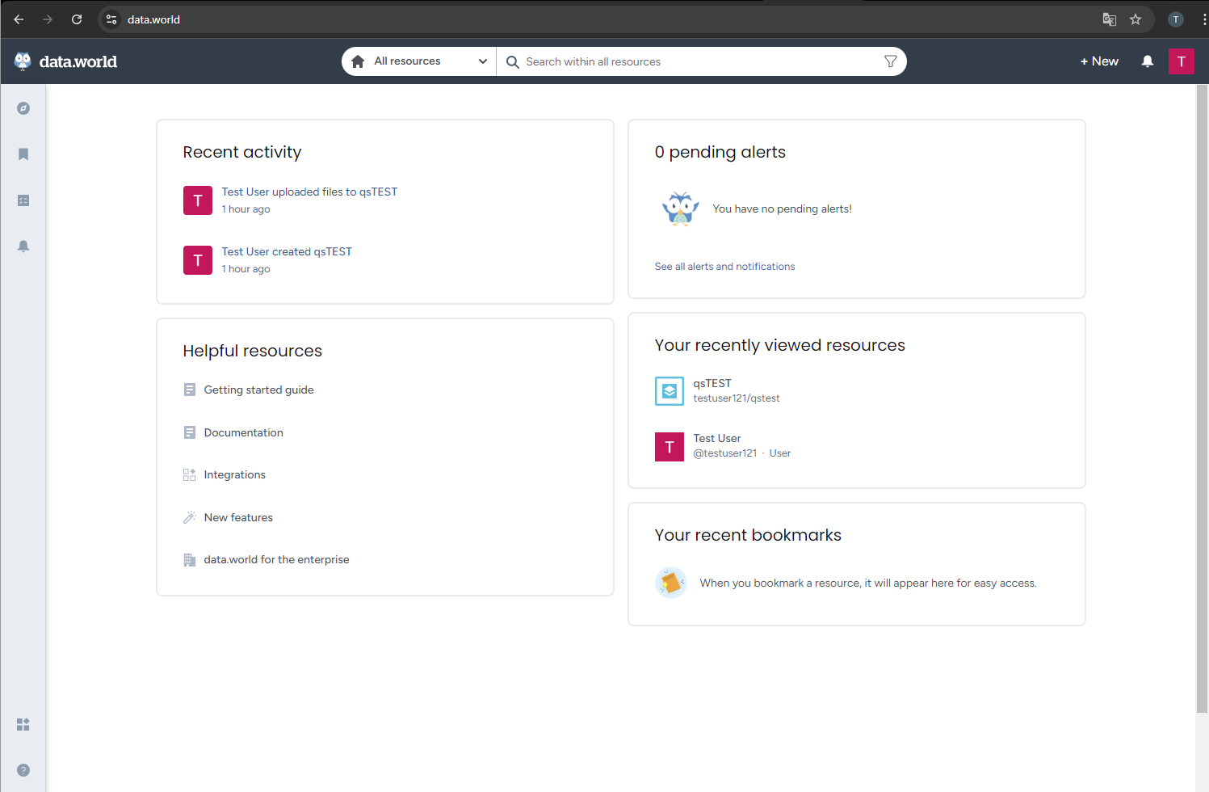Bookmark this page with the star icon
The height and width of the screenshot is (792, 1209).
click(x=1136, y=19)
